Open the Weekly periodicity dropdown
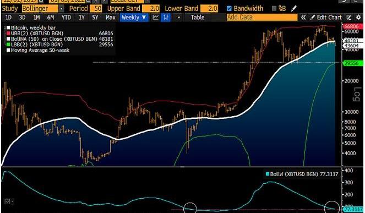The height and width of the screenshot is (213, 365). [x=134, y=18]
